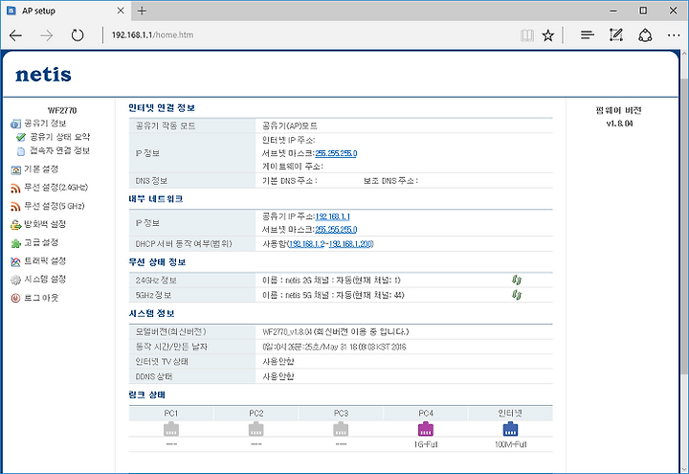Screen dimensions: 689x474
Task: Click 인터넷 연결 정보 section heading
Action: [162, 108]
